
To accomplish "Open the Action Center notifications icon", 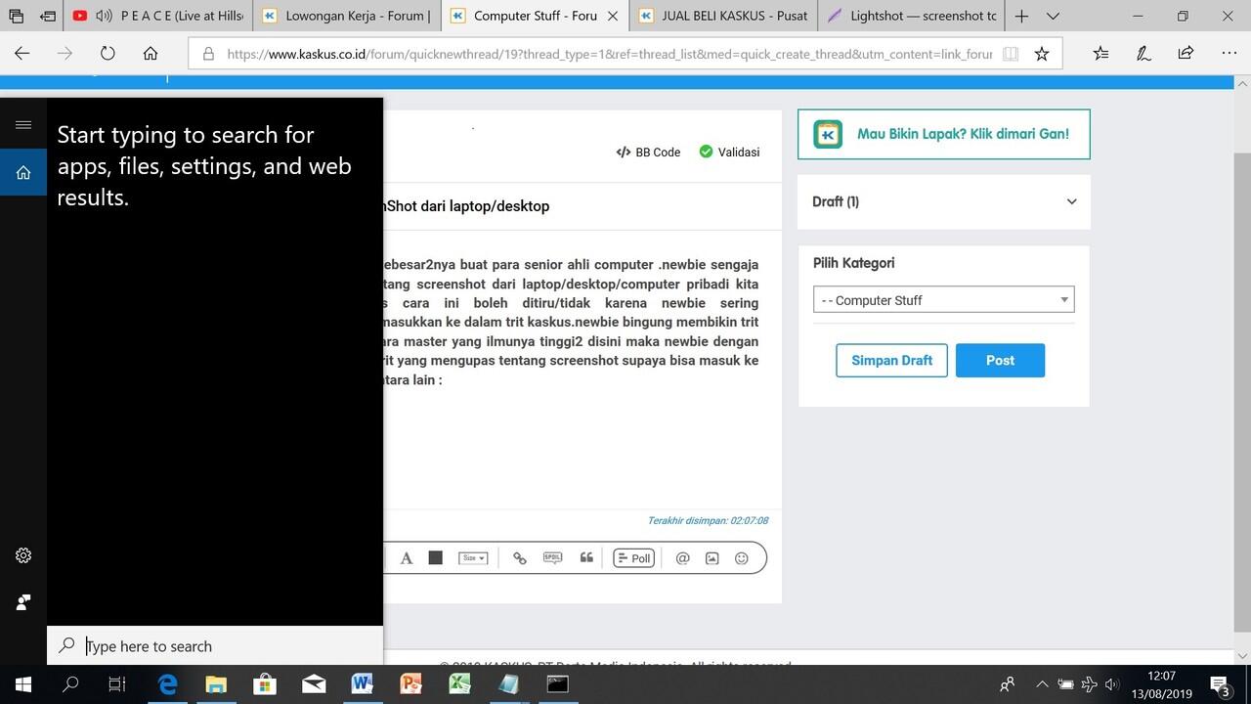I will pyautogui.click(x=1221, y=684).
